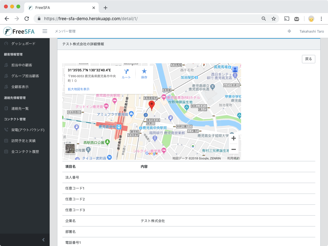Open a new browser tab
Screen dimensions: 328x246
point(106,7)
